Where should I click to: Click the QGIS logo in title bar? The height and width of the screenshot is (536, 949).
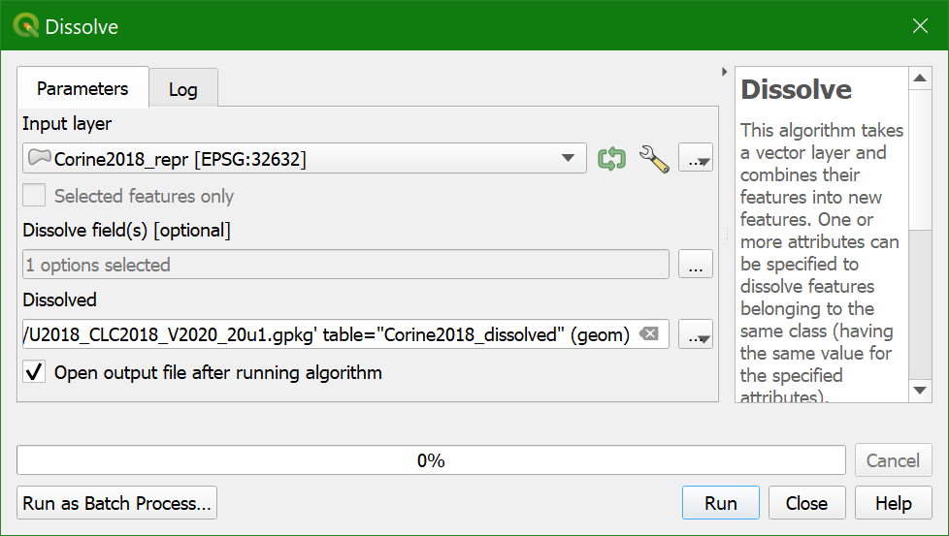25,26
